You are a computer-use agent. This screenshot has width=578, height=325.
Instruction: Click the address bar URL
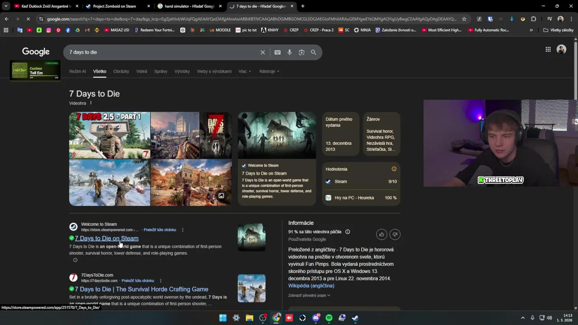[x=252, y=19]
